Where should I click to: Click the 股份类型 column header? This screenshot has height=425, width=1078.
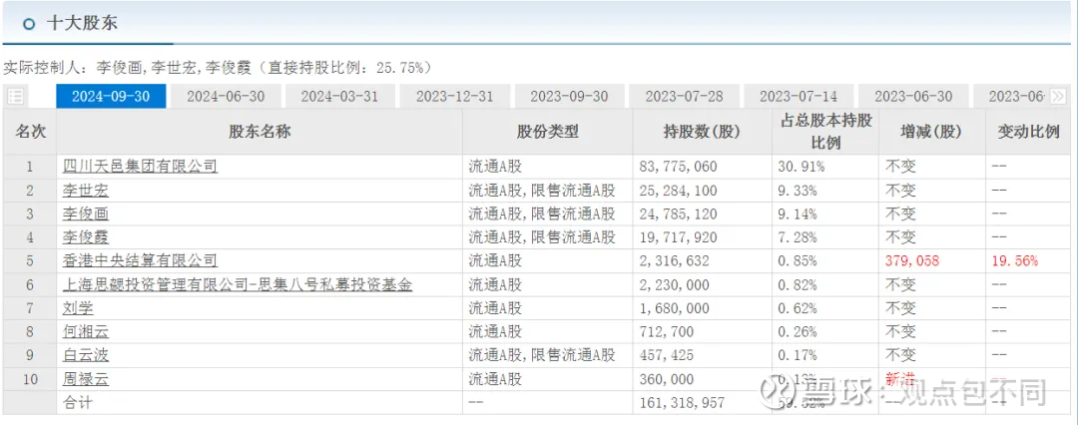pyautogui.click(x=548, y=132)
